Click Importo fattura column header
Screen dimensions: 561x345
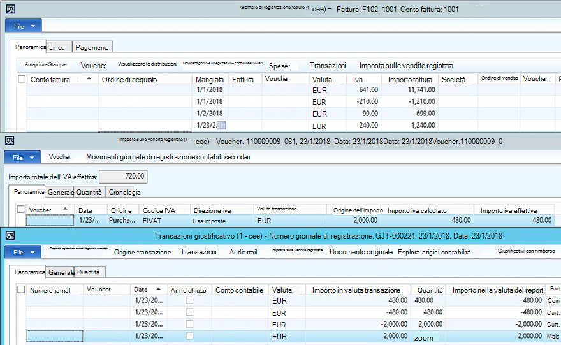[410, 80]
